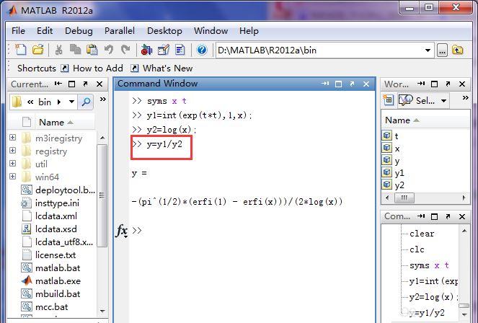Viewport: 478px width, 323px height.
Task: Go up one folder level
Action: (x=458, y=50)
